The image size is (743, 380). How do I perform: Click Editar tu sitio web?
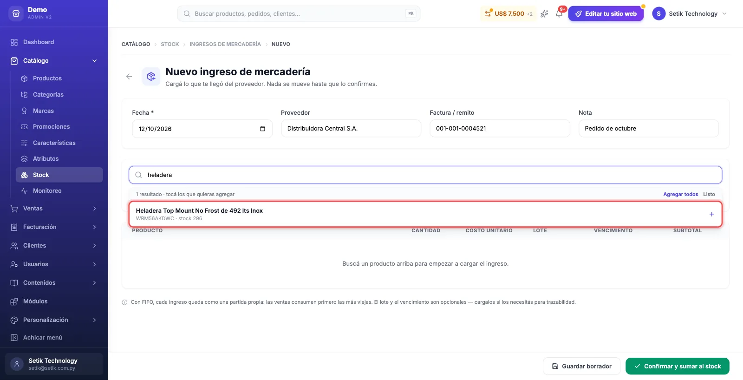point(606,13)
